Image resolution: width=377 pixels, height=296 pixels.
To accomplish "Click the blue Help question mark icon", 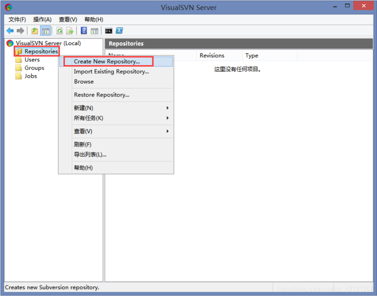I will [x=84, y=31].
